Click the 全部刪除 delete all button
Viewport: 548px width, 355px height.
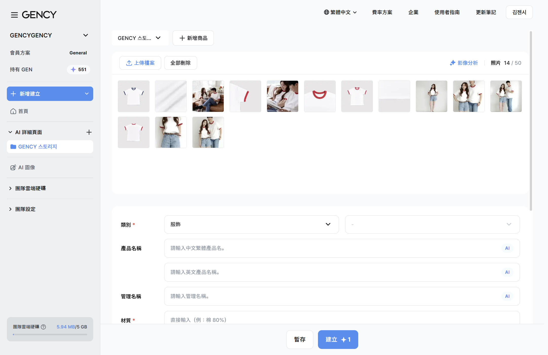[180, 63]
